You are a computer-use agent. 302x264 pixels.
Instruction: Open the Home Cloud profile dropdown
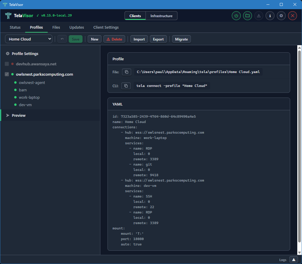[29, 39]
